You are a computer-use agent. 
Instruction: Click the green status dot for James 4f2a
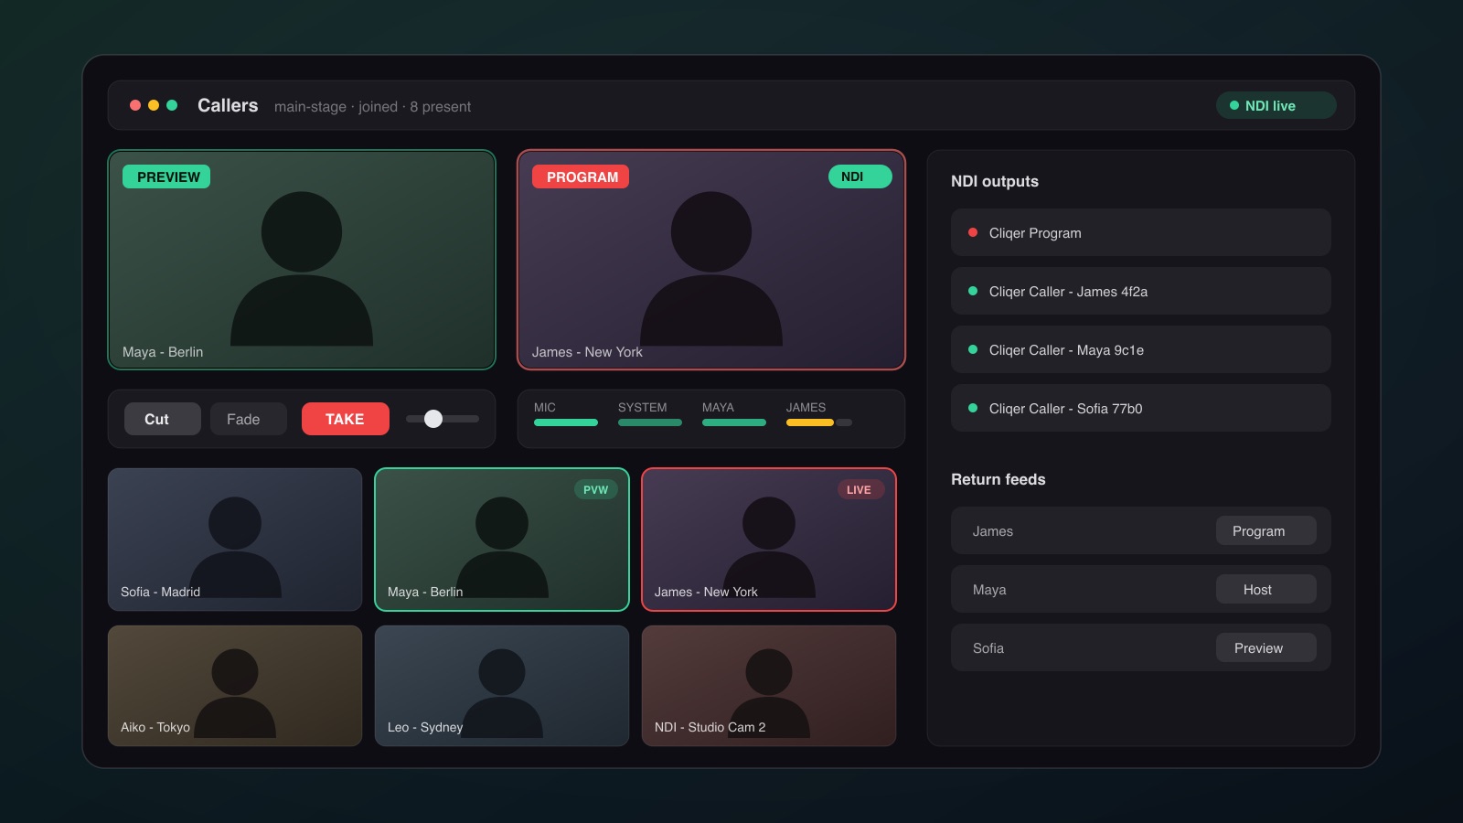click(973, 291)
